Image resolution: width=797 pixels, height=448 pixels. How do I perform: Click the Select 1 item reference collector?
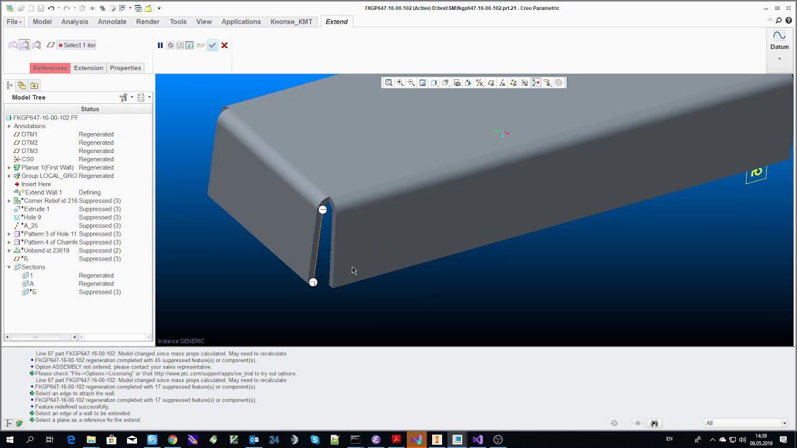pos(76,45)
